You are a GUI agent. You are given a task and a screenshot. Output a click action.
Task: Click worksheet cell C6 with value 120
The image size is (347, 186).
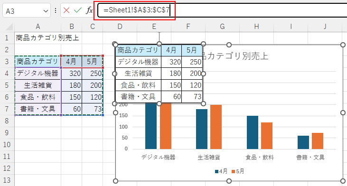coord(92,97)
